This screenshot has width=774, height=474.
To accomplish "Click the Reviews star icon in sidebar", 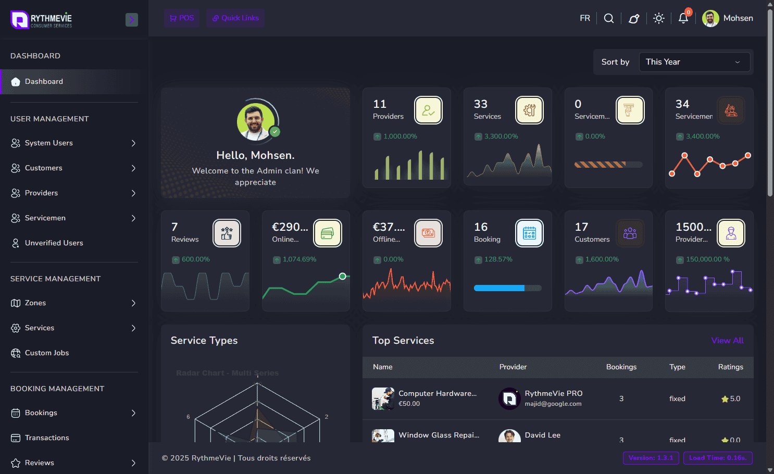I will click(x=16, y=463).
